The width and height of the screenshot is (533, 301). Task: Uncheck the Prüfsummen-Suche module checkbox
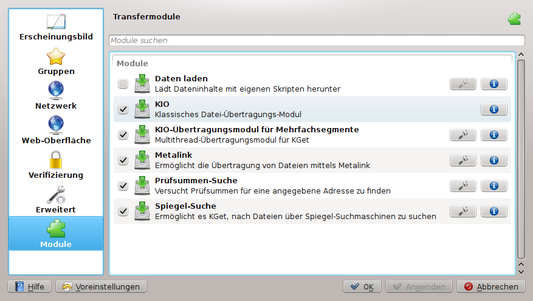click(123, 186)
